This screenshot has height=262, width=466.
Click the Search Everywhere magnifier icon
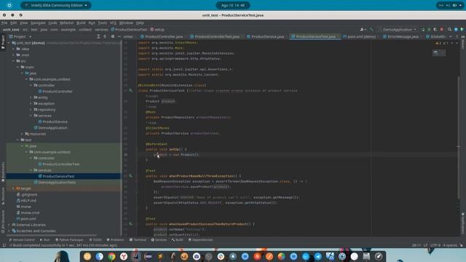pyautogui.click(x=449, y=29)
